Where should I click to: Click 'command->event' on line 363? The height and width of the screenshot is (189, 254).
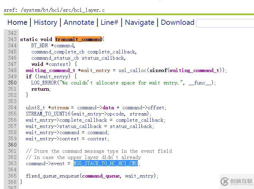(45, 163)
